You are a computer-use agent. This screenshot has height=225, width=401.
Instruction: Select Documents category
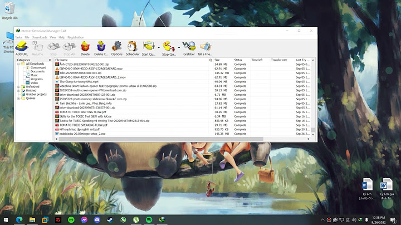click(38, 71)
